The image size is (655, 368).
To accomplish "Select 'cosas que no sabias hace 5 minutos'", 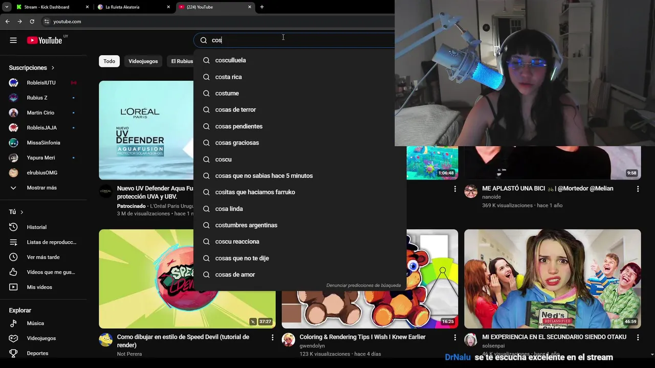I will (x=300, y=175).
